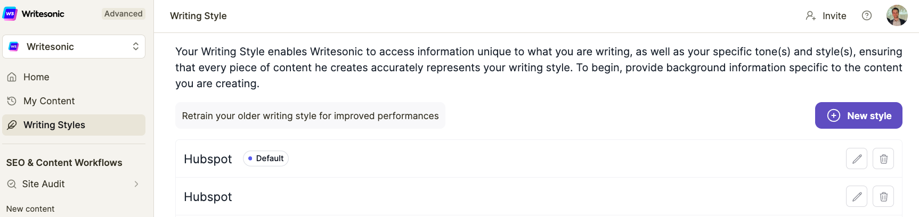The image size is (919, 217).
Task: Click Invite in the top bar
Action: pyautogui.click(x=834, y=16)
